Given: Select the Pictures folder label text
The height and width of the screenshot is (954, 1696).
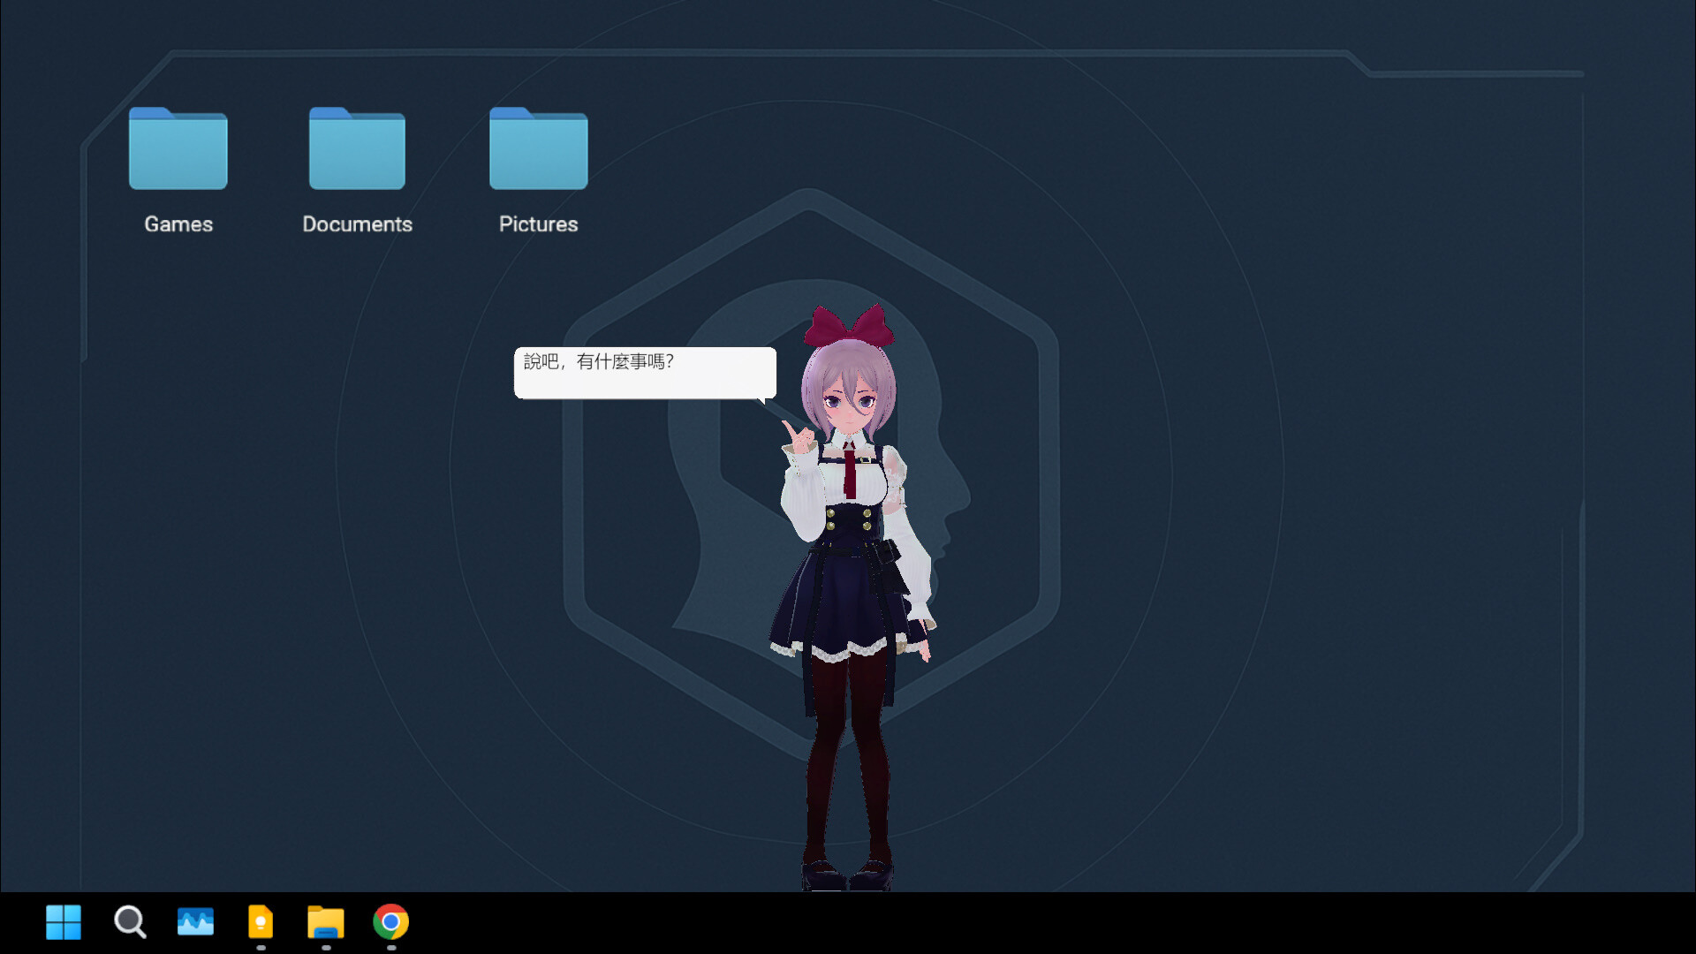Looking at the screenshot, I should [537, 223].
